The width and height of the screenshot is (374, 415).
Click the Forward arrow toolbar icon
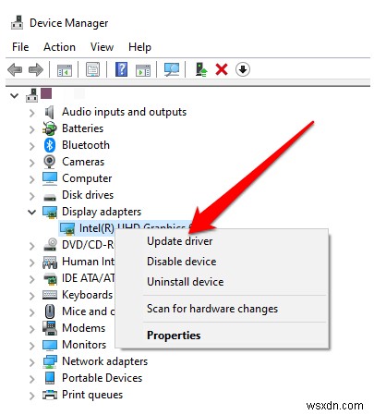tap(36, 69)
